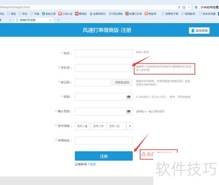The width and height of the screenshot is (219, 185).
Task: Click the bookmark star icon in address bar
Action: pos(184,7)
